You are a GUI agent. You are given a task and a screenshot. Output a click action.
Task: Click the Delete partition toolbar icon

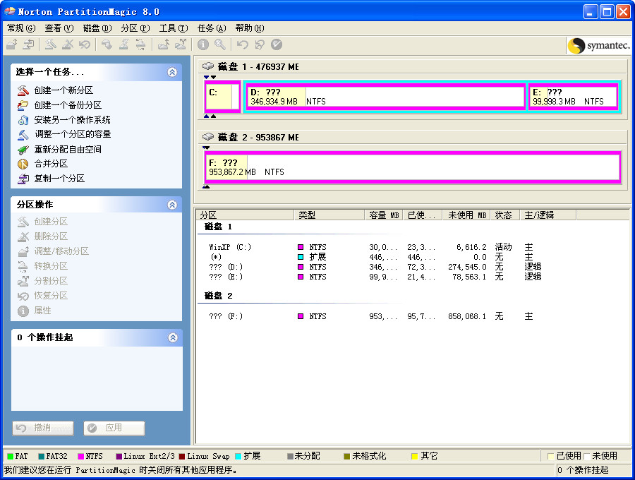(68, 44)
